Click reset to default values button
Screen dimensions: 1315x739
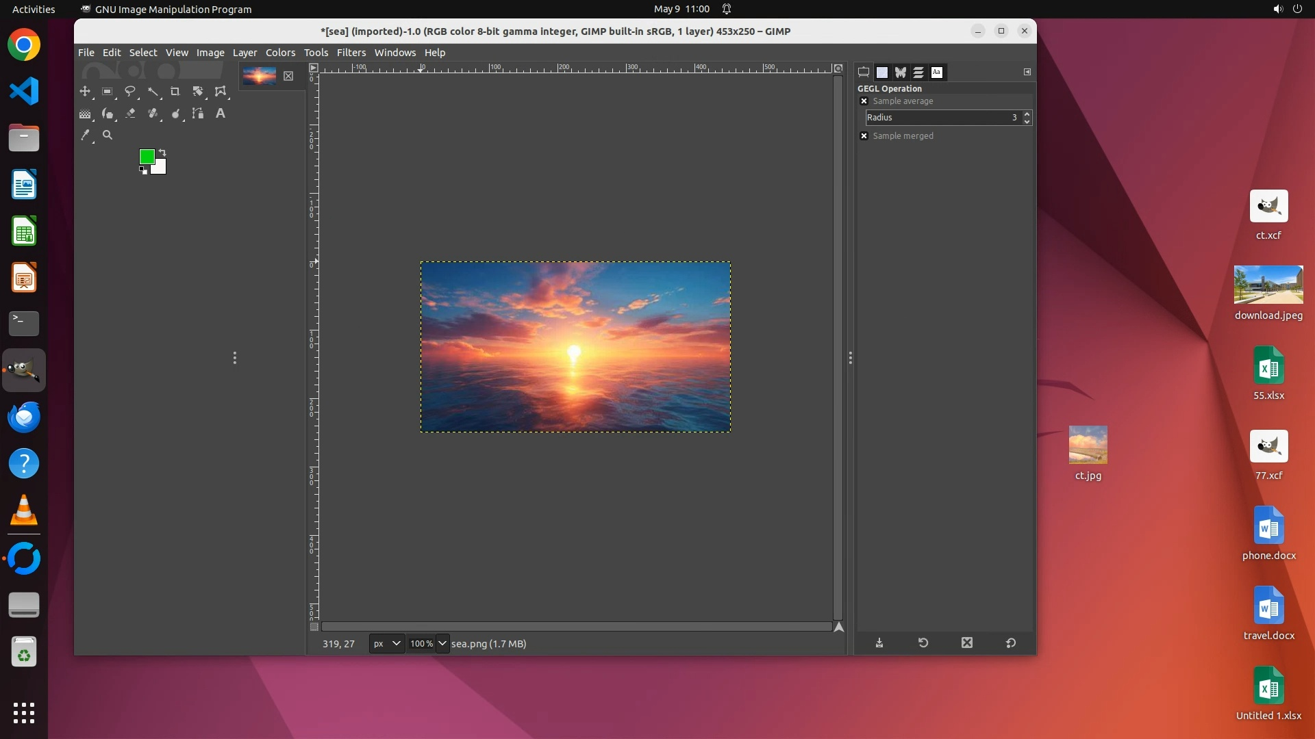1011,643
